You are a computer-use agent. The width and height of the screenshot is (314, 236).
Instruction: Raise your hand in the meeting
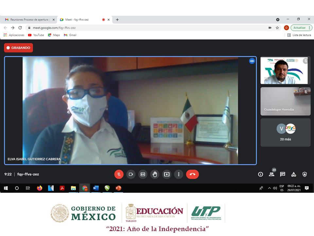click(x=155, y=174)
